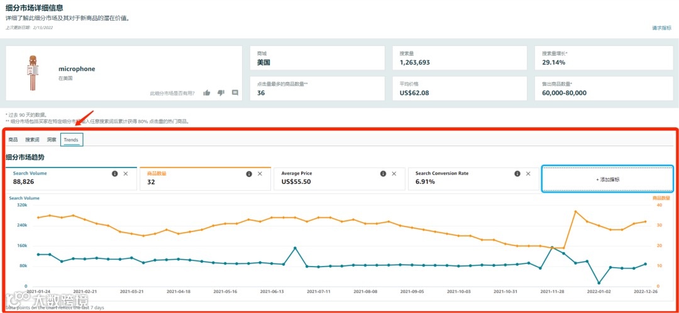This screenshot has height=313, width=679.
Task: Click the thumbs down feedback icon
Action: pyautogui.click(x=221, y=92)
